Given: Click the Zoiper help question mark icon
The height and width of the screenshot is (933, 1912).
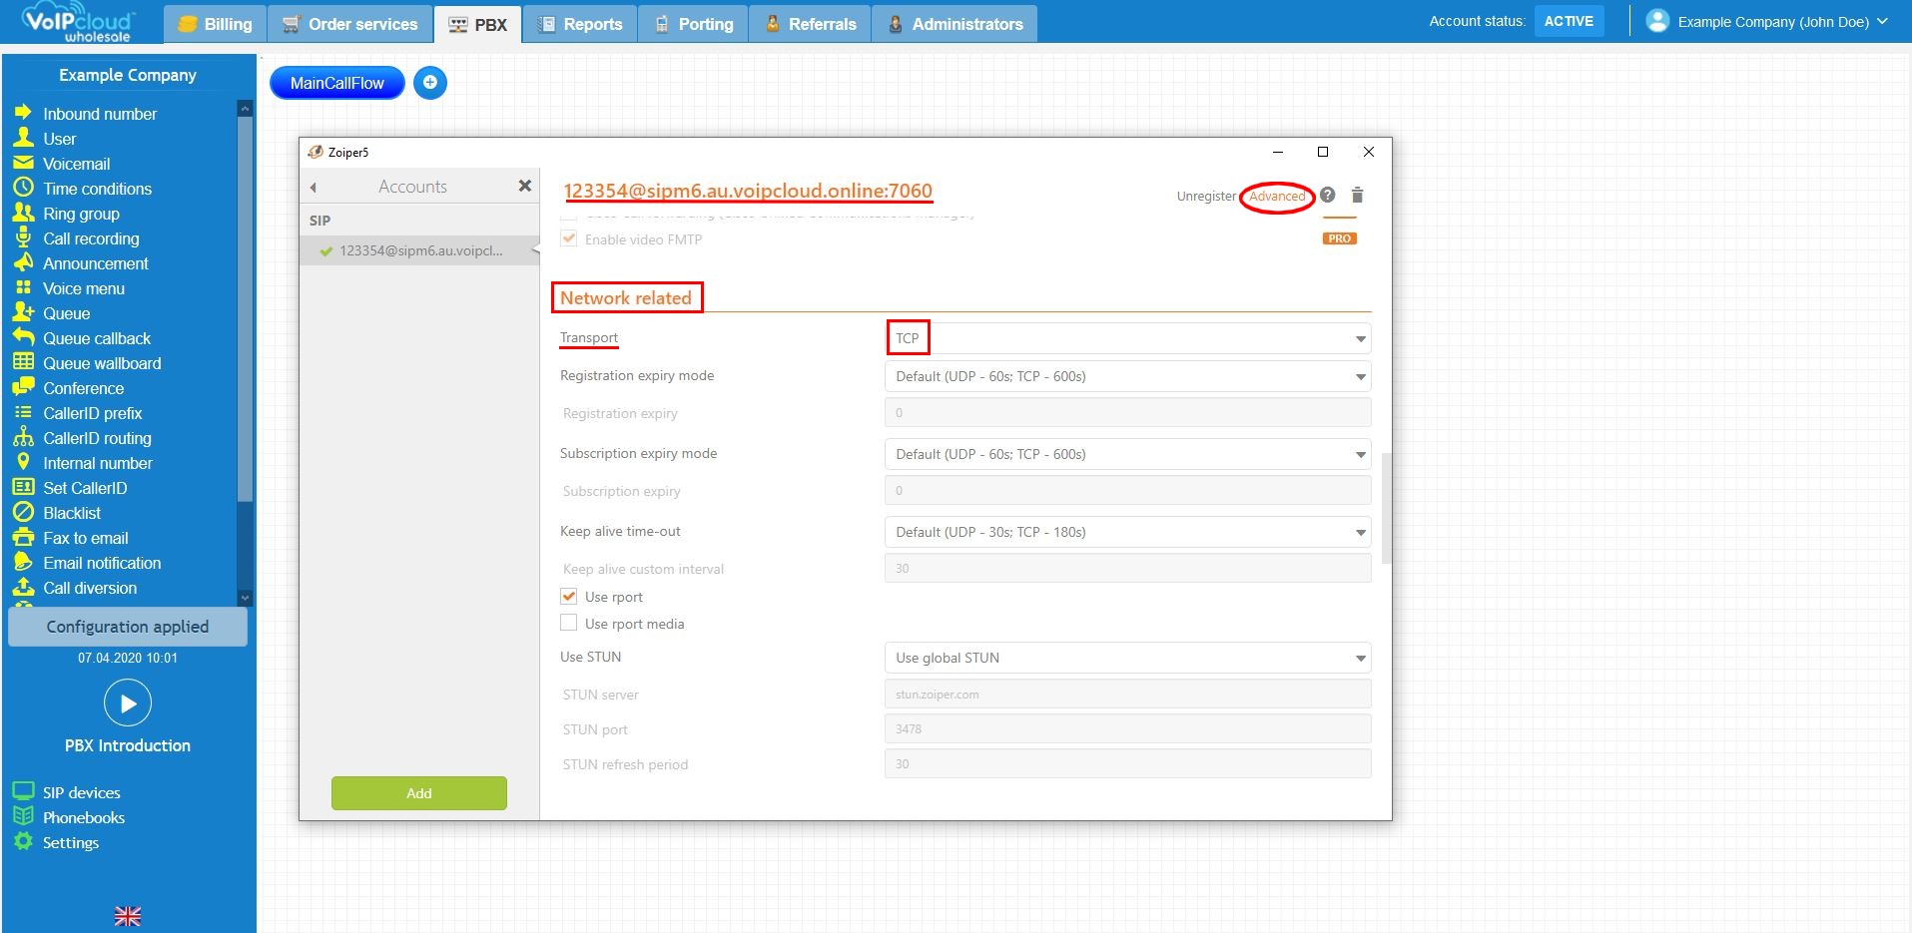Looking at the screenshot, I should coord(1327,195).
